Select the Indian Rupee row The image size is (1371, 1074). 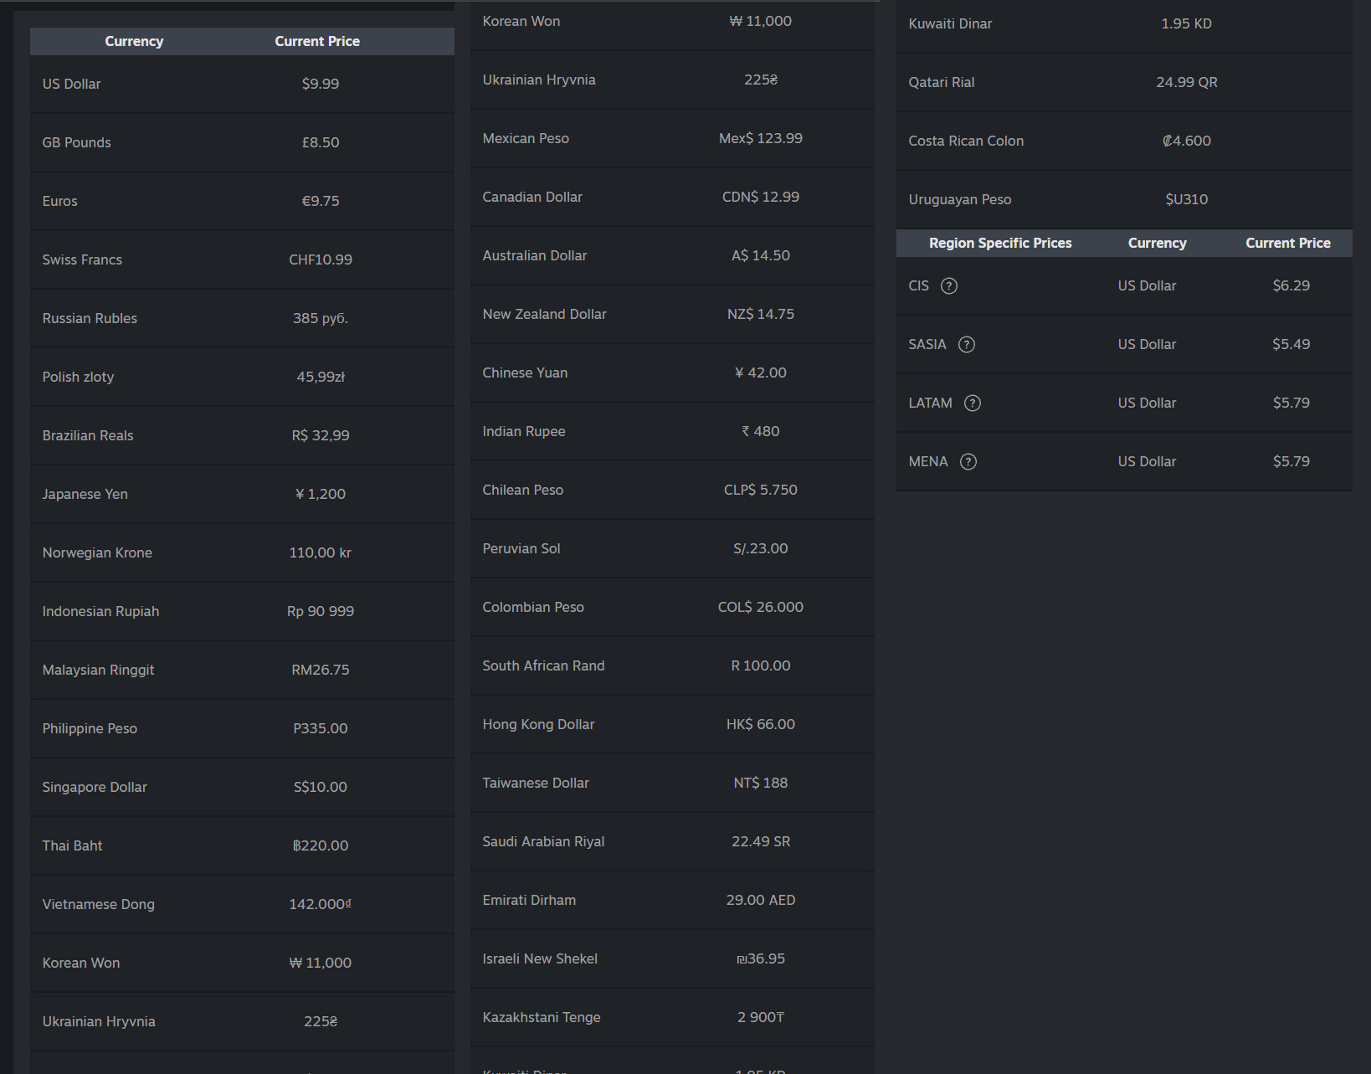point(672,432)
